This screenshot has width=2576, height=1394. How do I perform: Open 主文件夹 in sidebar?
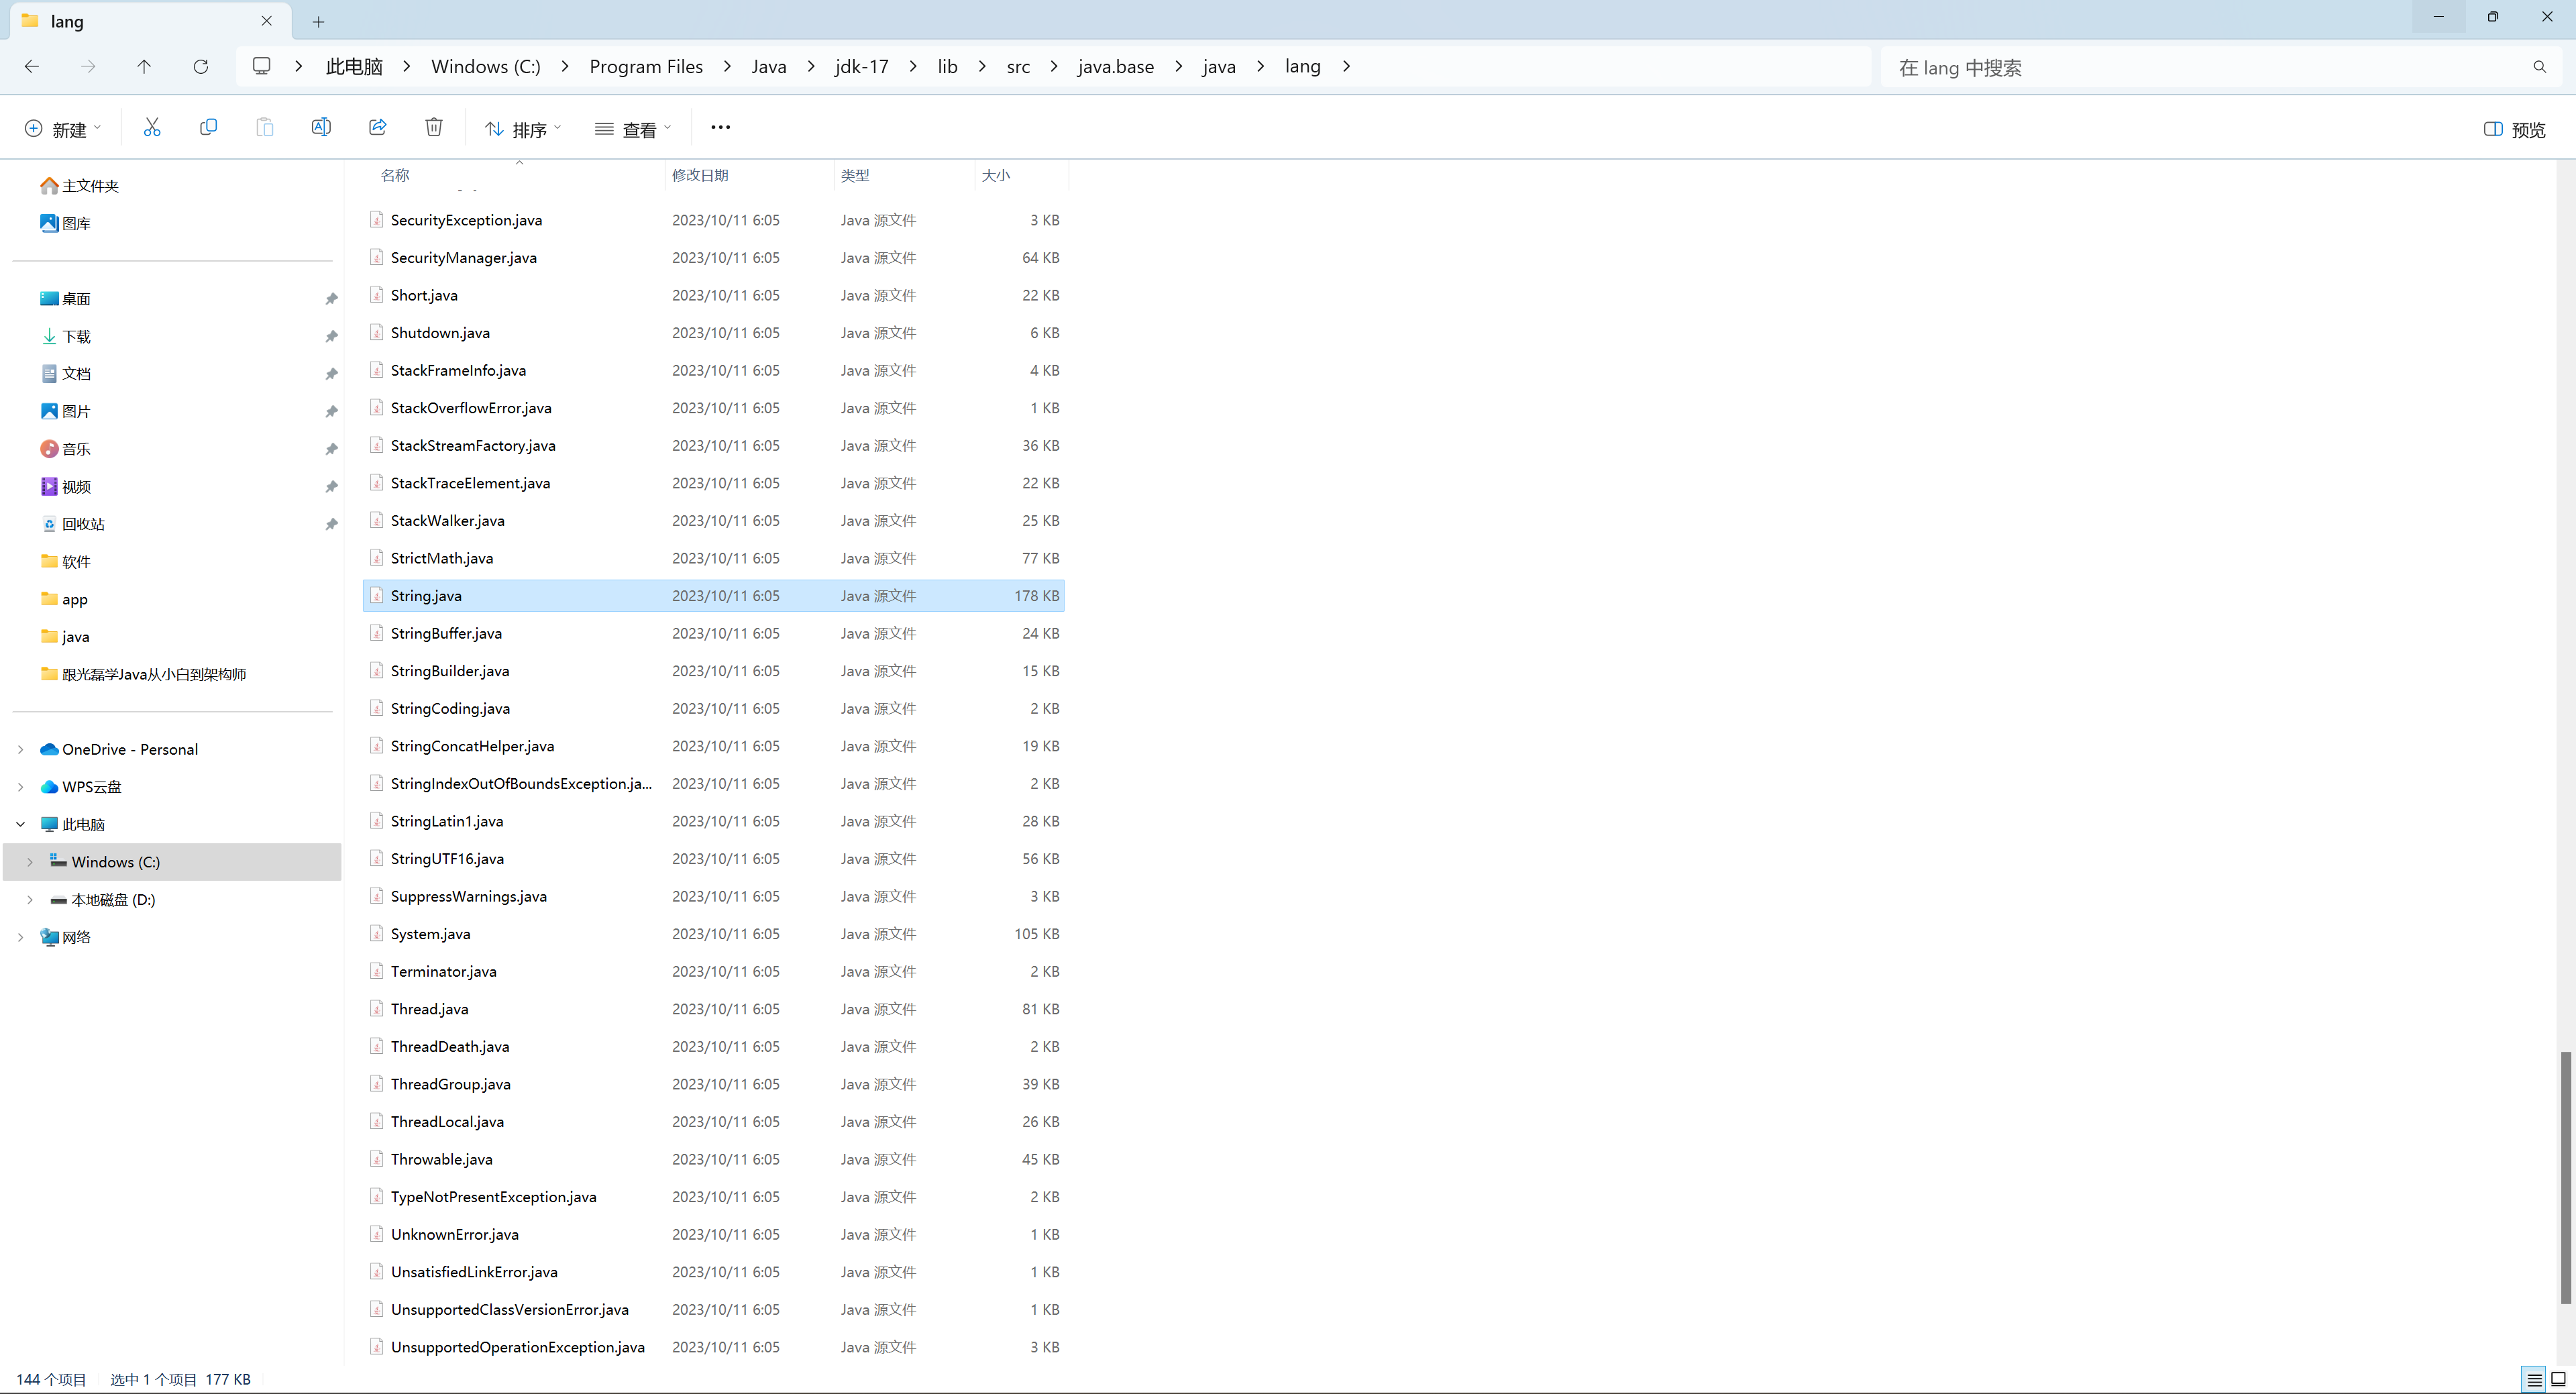(x=79, y=186)
